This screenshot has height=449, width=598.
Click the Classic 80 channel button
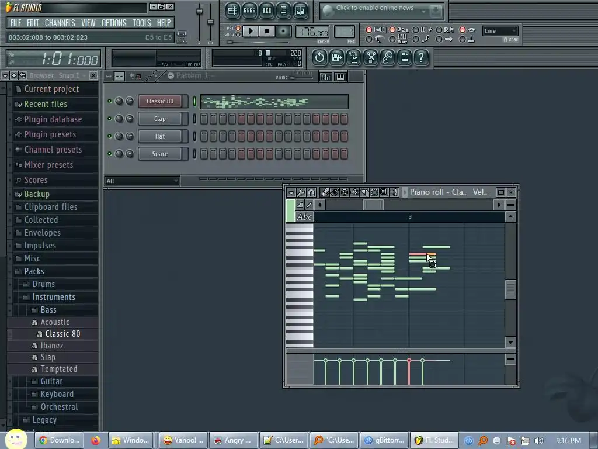(160, 101)
